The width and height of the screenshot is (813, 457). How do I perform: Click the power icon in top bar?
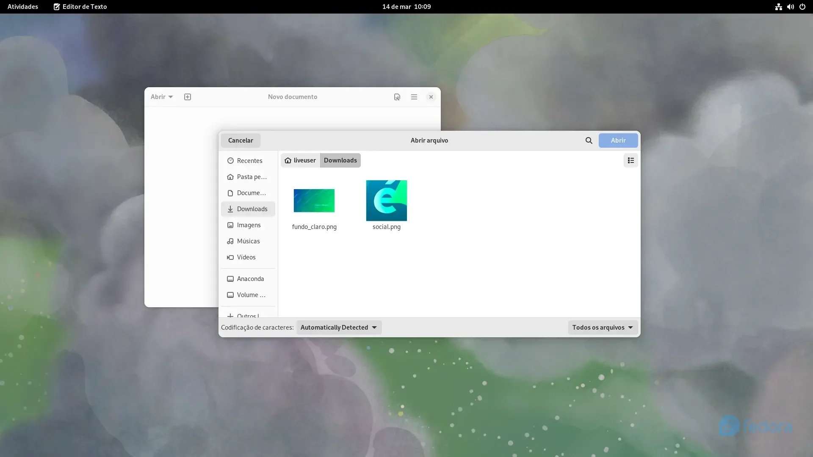point(802,7)
